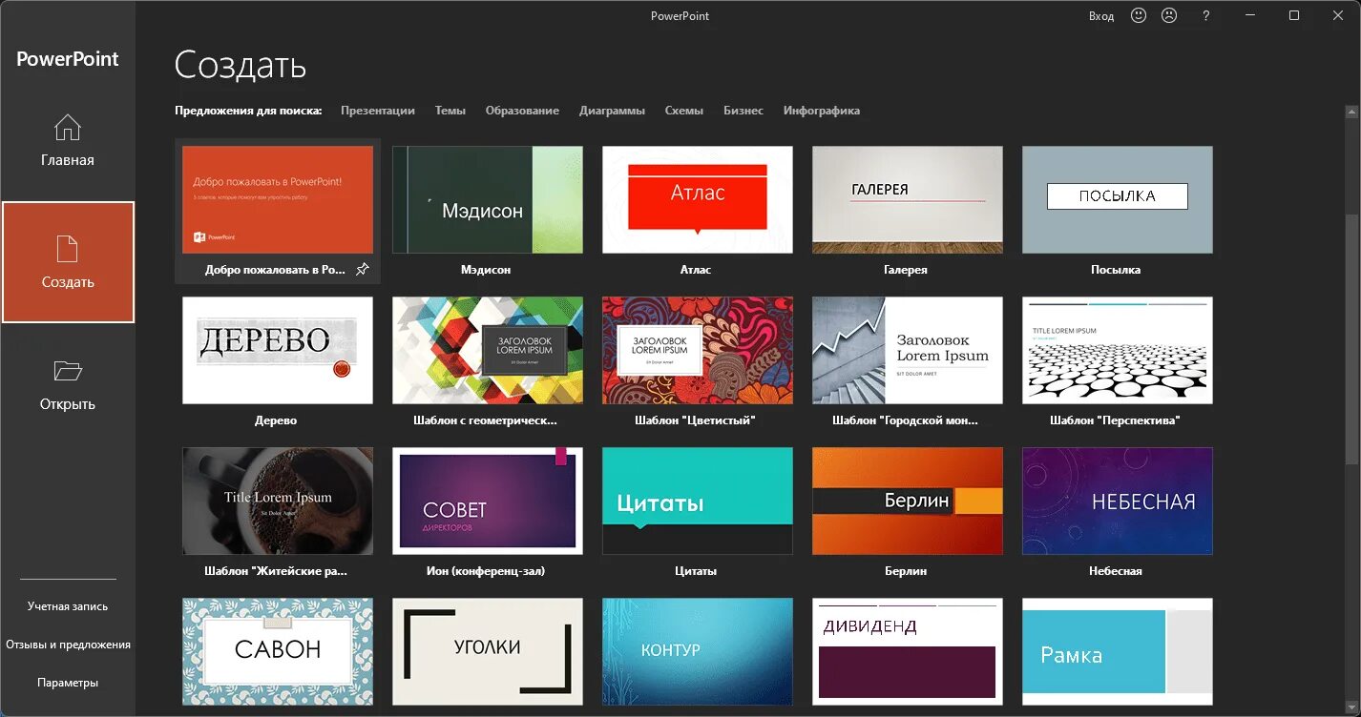The height and width of the screenshot is (717, 1361).
Task: Choose the Рамка template thumbnail
Action: tap(1118, 651)
